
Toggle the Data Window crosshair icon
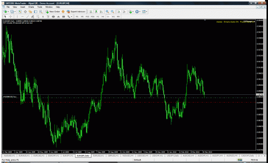(25, 12)
